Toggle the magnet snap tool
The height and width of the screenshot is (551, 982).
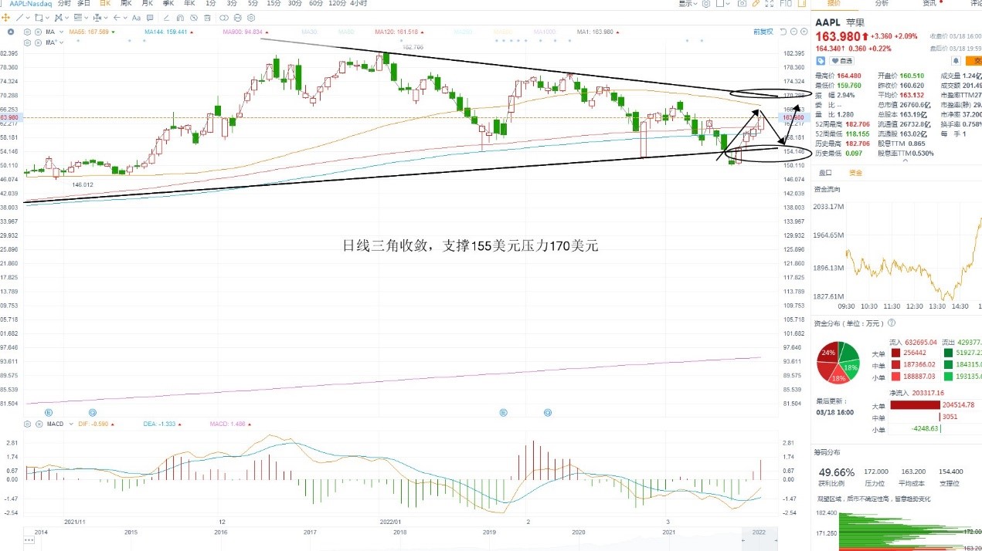click(x=180, y=18)
